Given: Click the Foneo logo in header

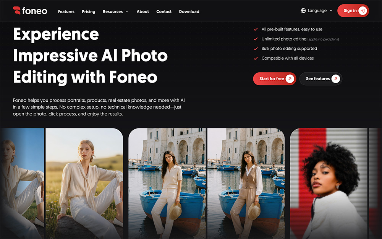Looking at the screenshot, I should click(30, 11).
